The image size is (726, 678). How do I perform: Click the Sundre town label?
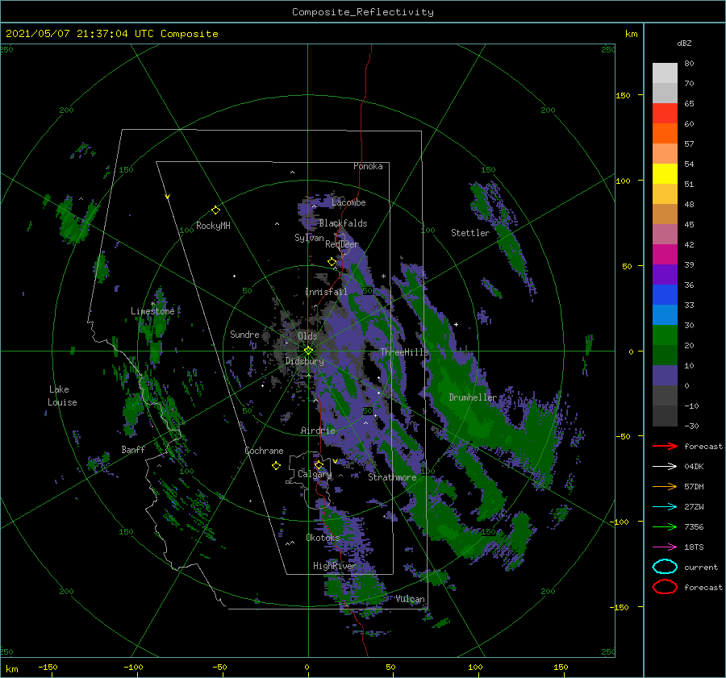pyautogui.click(x=244, y=334)
